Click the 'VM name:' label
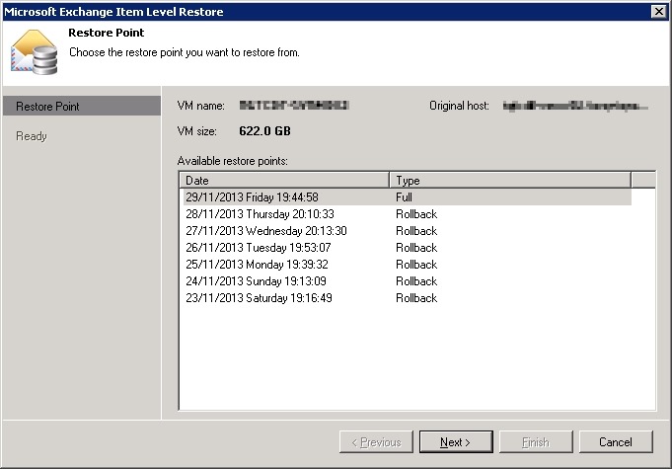 [x=200, y=106]
